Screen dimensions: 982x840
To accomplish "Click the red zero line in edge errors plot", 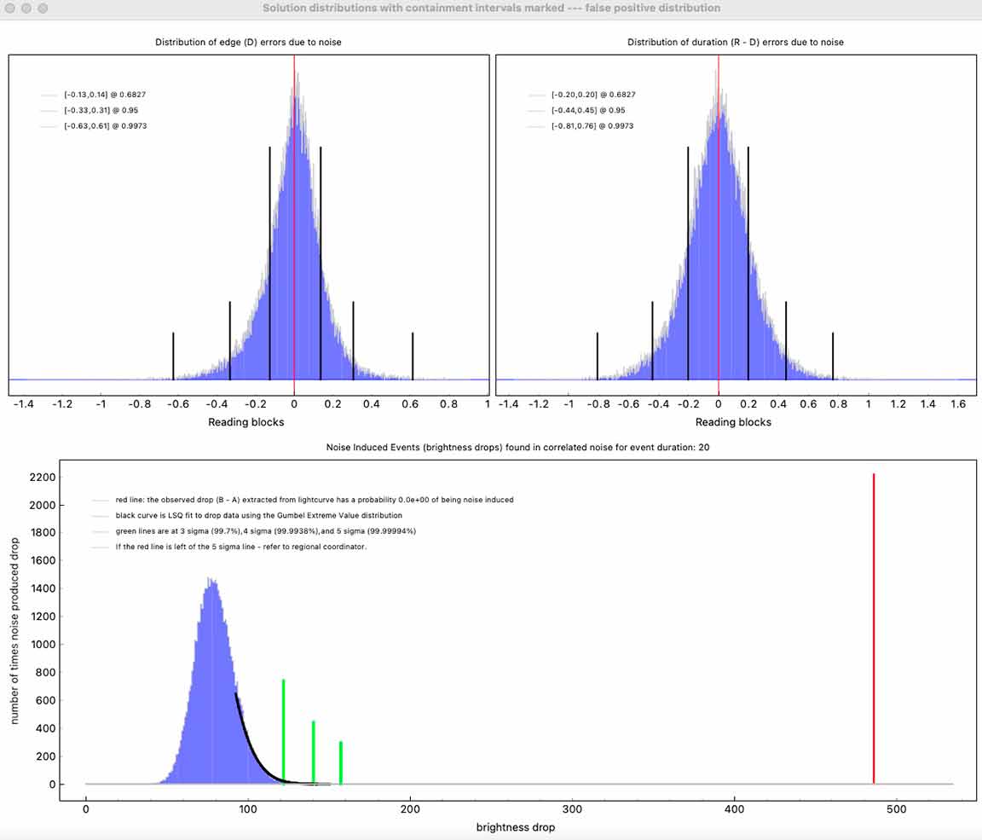I will [294, 225].
